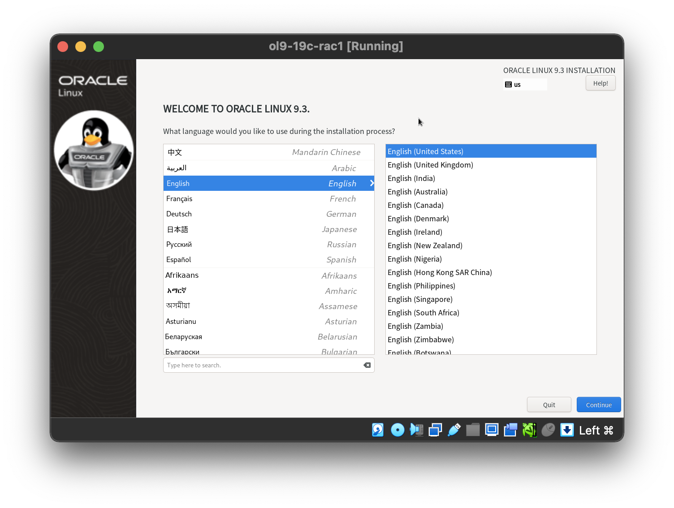Screen dimensions: 674x508
Task: Click the screen recording status icon
Action: tap(510, 430)
